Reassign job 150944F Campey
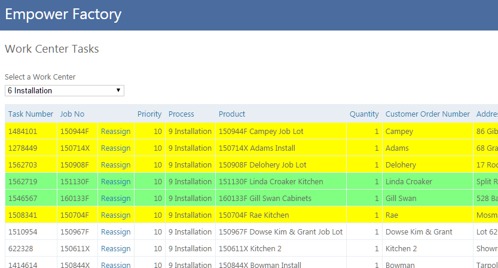Screen dimensions: 498x268 pyautogui.click(x=115, y=132)
